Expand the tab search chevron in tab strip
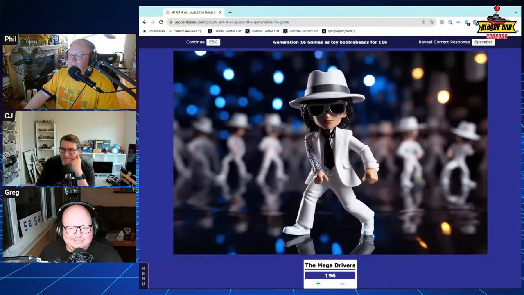This screenshot has width=524, height=295. 516,12
